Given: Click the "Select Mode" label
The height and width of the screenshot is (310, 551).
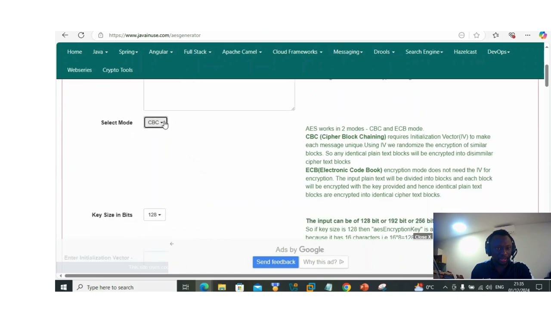Looking at the screenshot, I should pos(117,123).
